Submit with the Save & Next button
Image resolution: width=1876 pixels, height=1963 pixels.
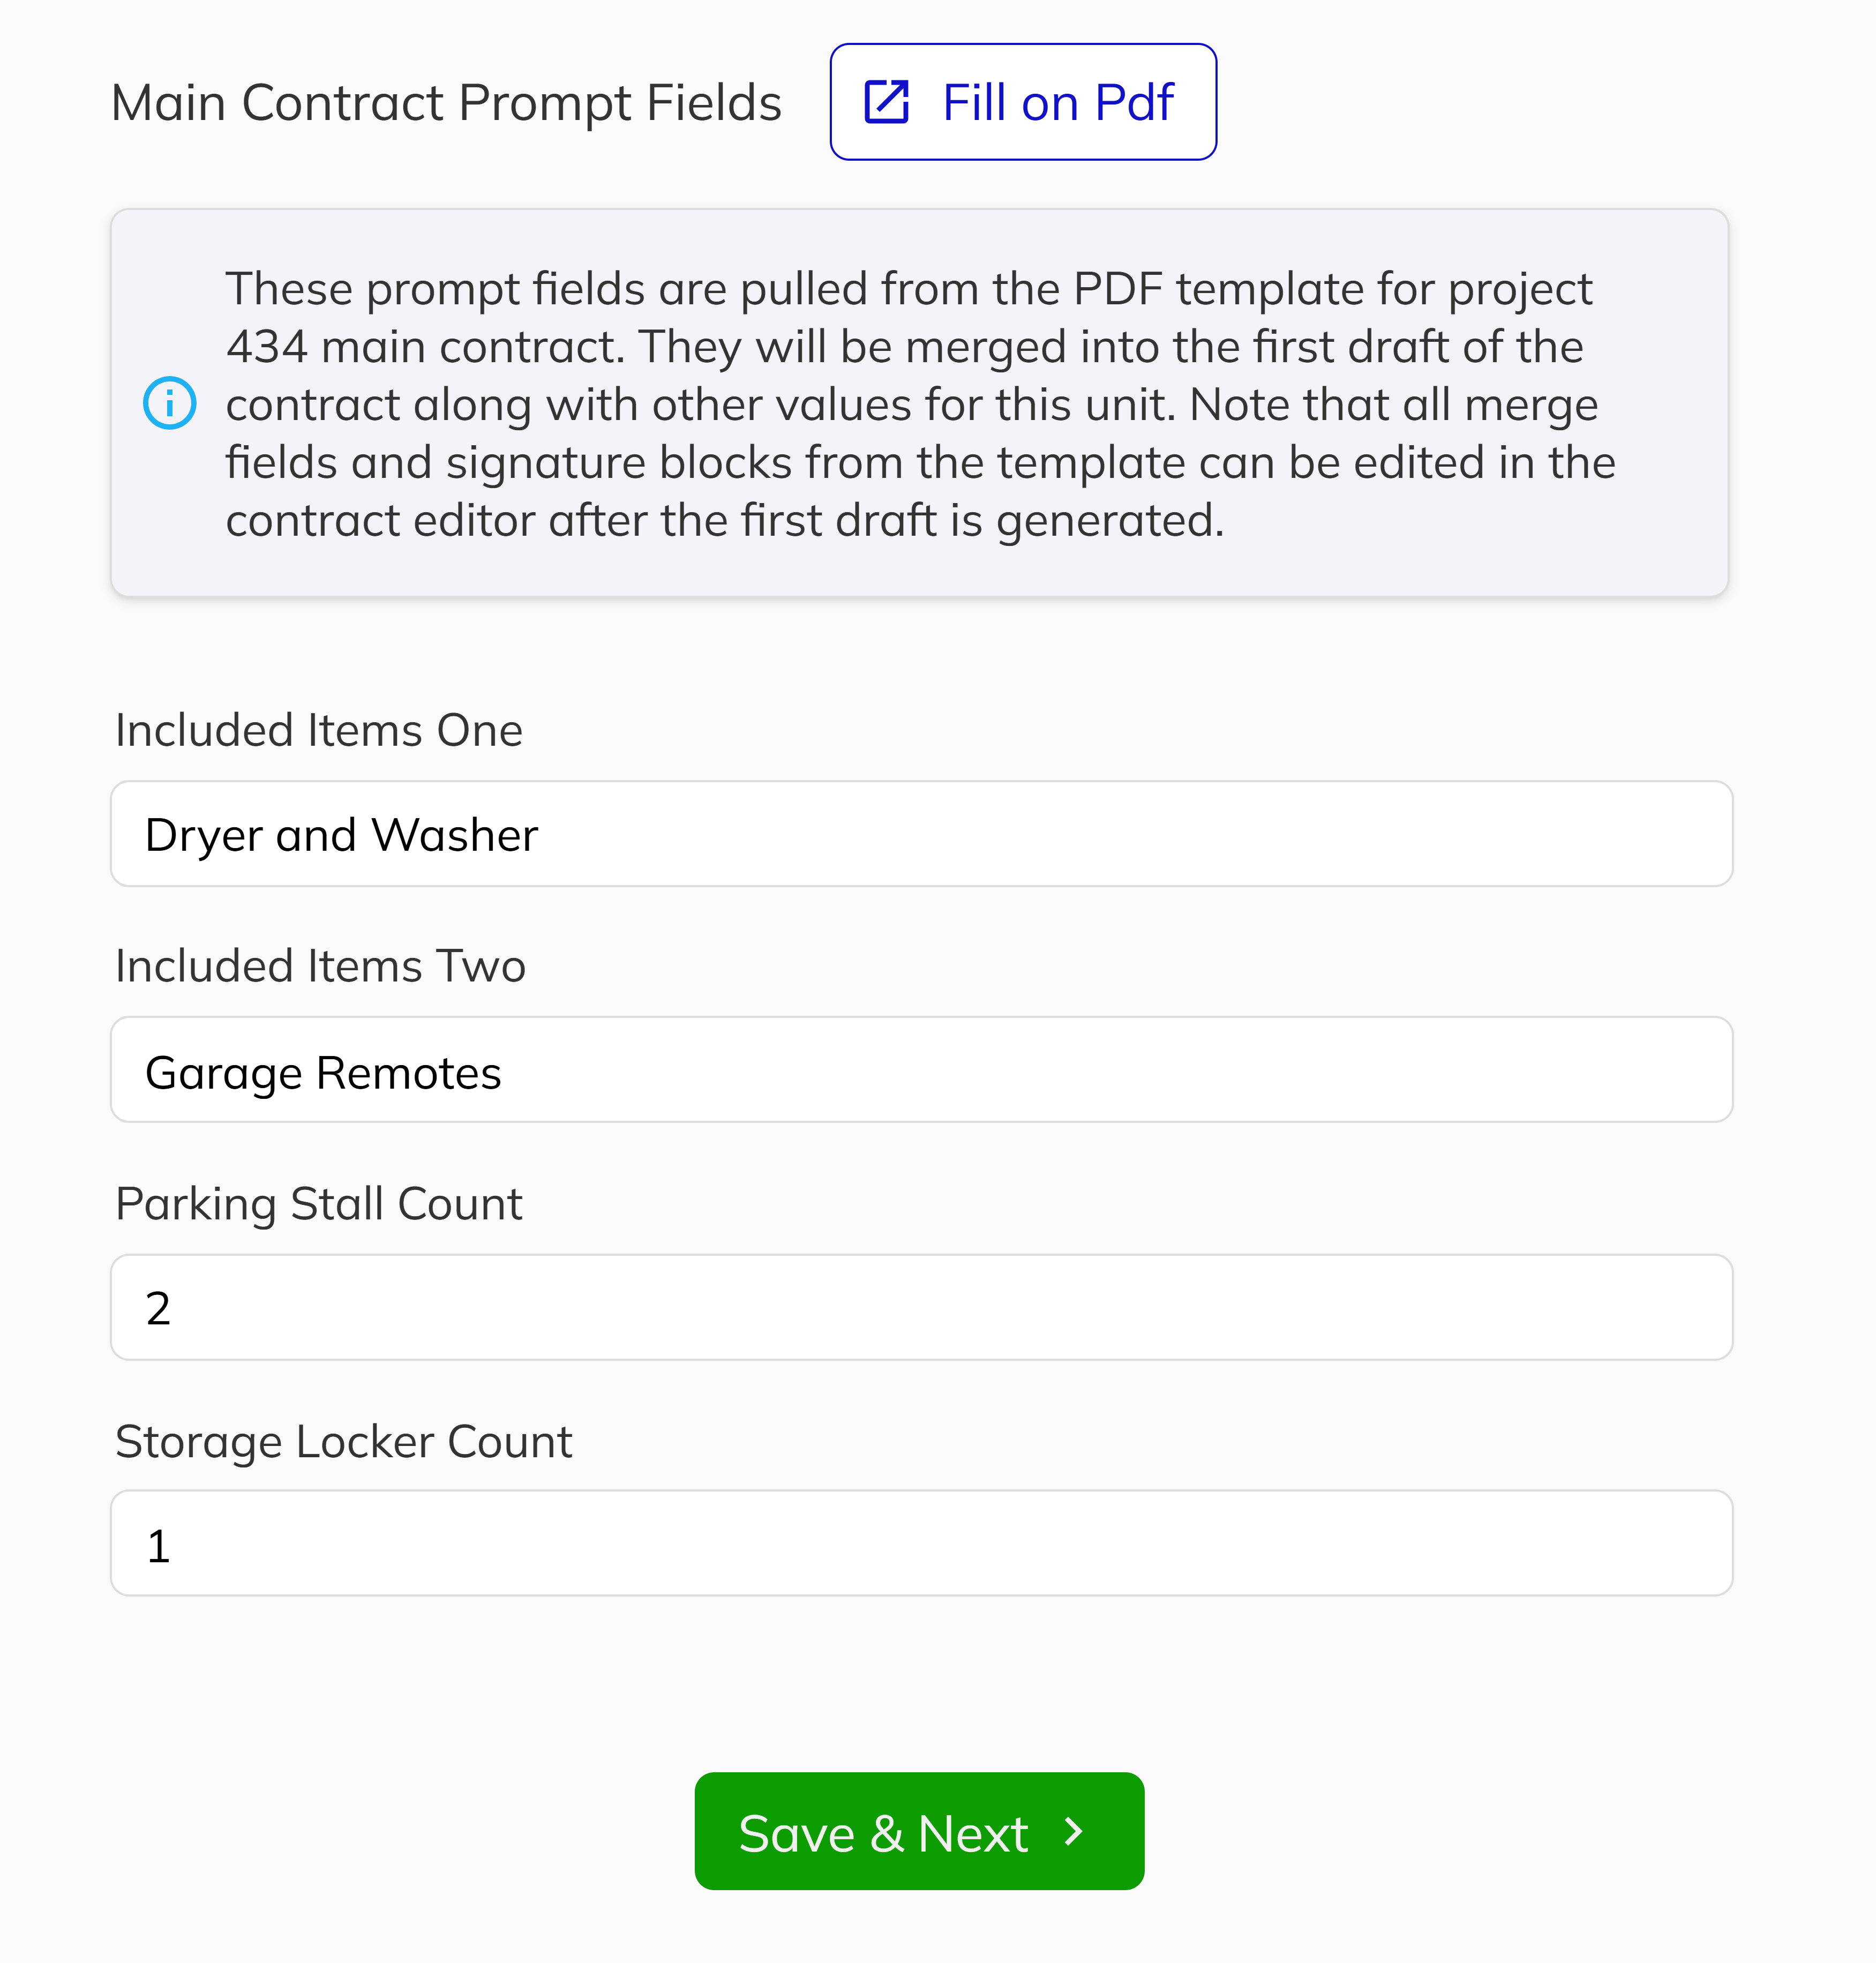[918, 1832]
